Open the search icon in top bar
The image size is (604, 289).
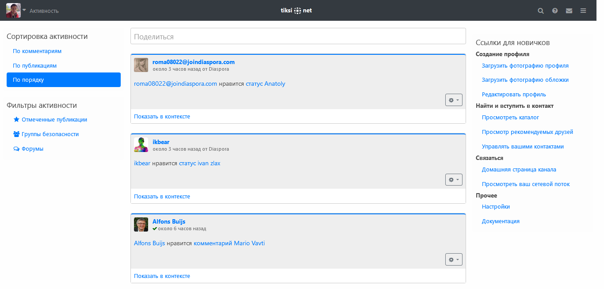click(x=540, y=11)
